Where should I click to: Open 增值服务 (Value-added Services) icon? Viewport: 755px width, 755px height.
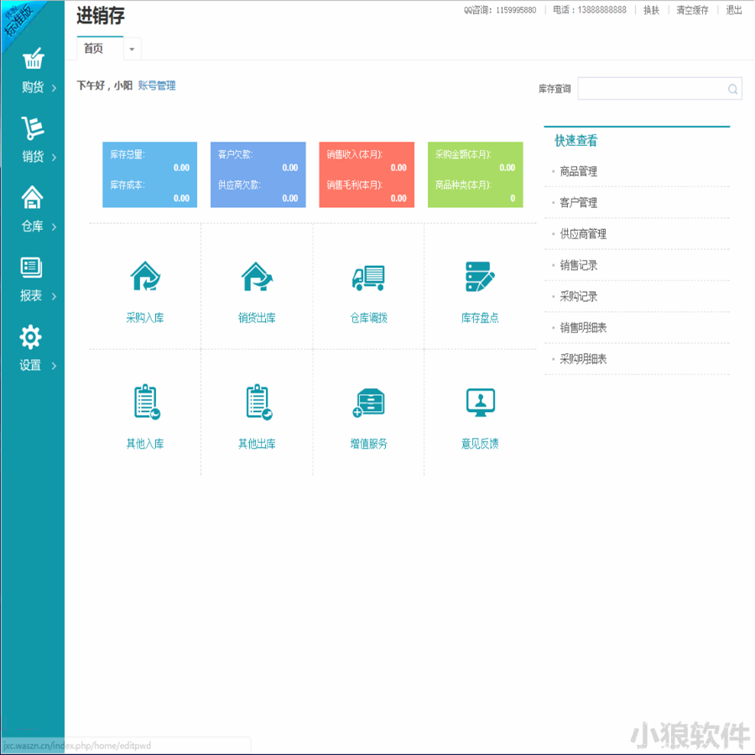tap(367, 401)
